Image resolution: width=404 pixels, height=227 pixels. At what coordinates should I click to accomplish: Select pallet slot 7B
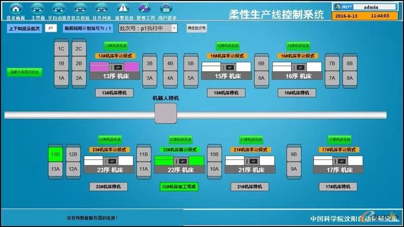click(332, 63)
